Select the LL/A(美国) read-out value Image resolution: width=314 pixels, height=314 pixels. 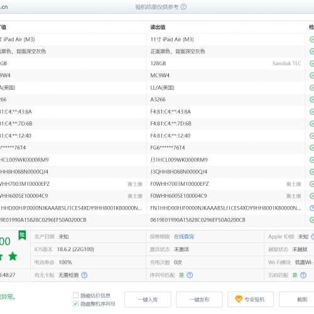[x=162, y=87]
